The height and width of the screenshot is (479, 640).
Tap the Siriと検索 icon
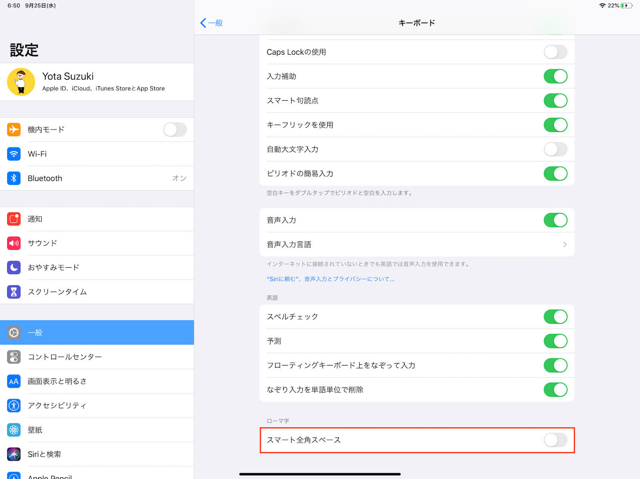coord(14,454)
